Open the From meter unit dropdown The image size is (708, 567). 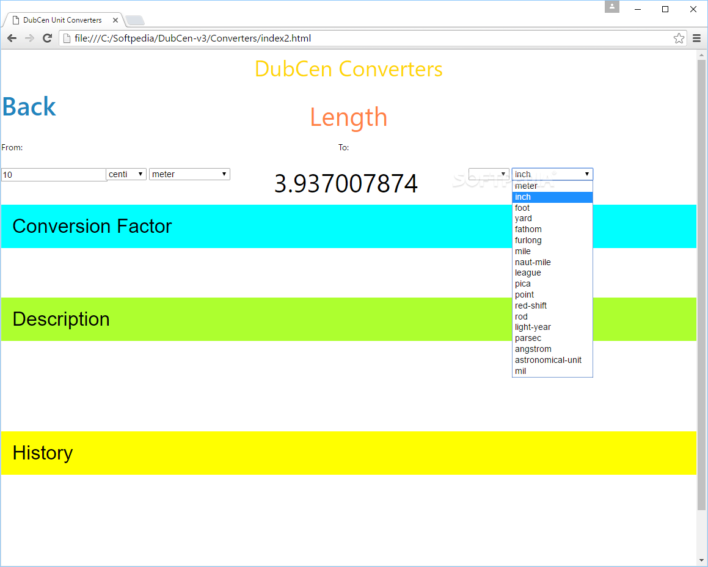pyautogui.click(x=189, y=174)
